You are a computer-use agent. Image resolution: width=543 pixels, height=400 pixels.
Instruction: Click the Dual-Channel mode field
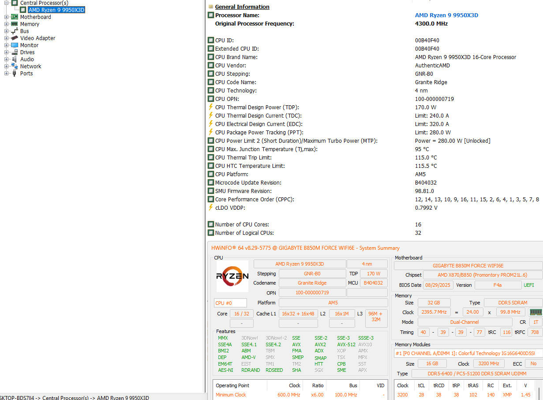click(x=465, y=322)
